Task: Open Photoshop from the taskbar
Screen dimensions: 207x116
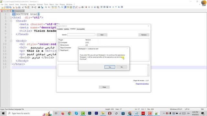Action: 90,113
